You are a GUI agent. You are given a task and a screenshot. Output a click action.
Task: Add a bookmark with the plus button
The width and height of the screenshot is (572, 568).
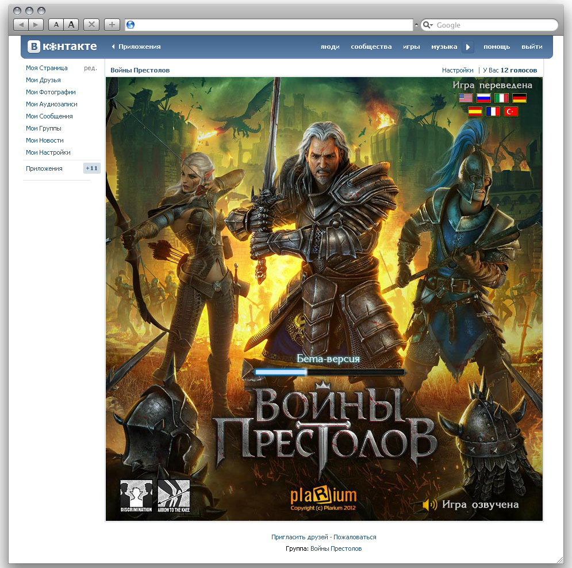click(x=112, y=25)
